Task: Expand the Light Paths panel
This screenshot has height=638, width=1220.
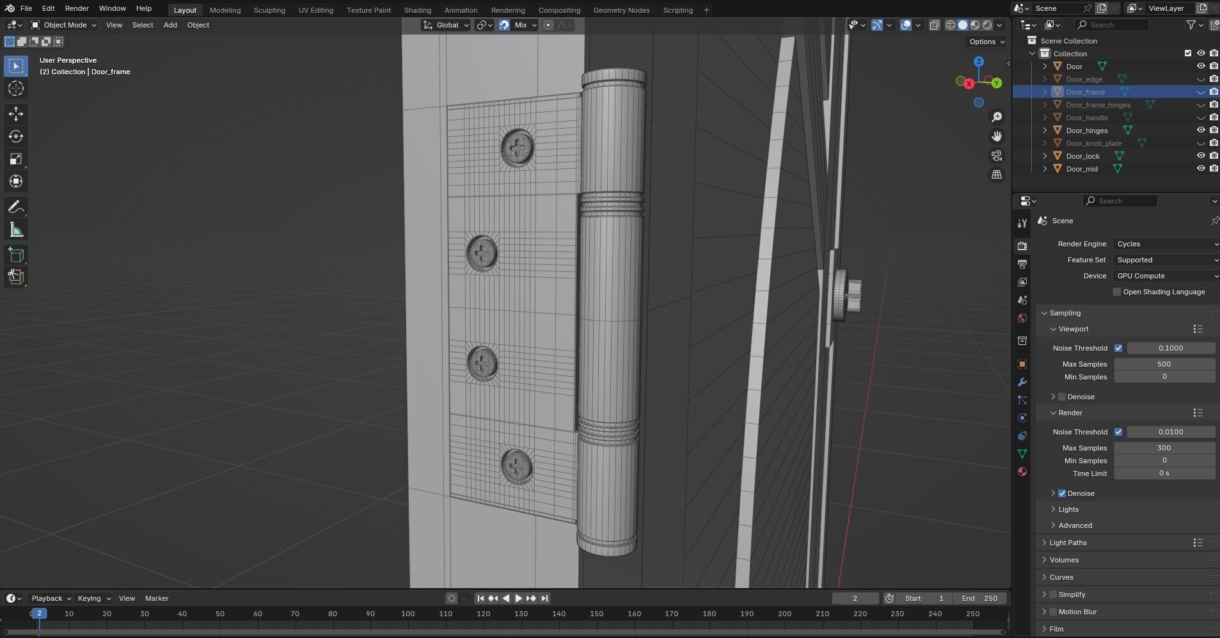Action: pos(1068,543)
